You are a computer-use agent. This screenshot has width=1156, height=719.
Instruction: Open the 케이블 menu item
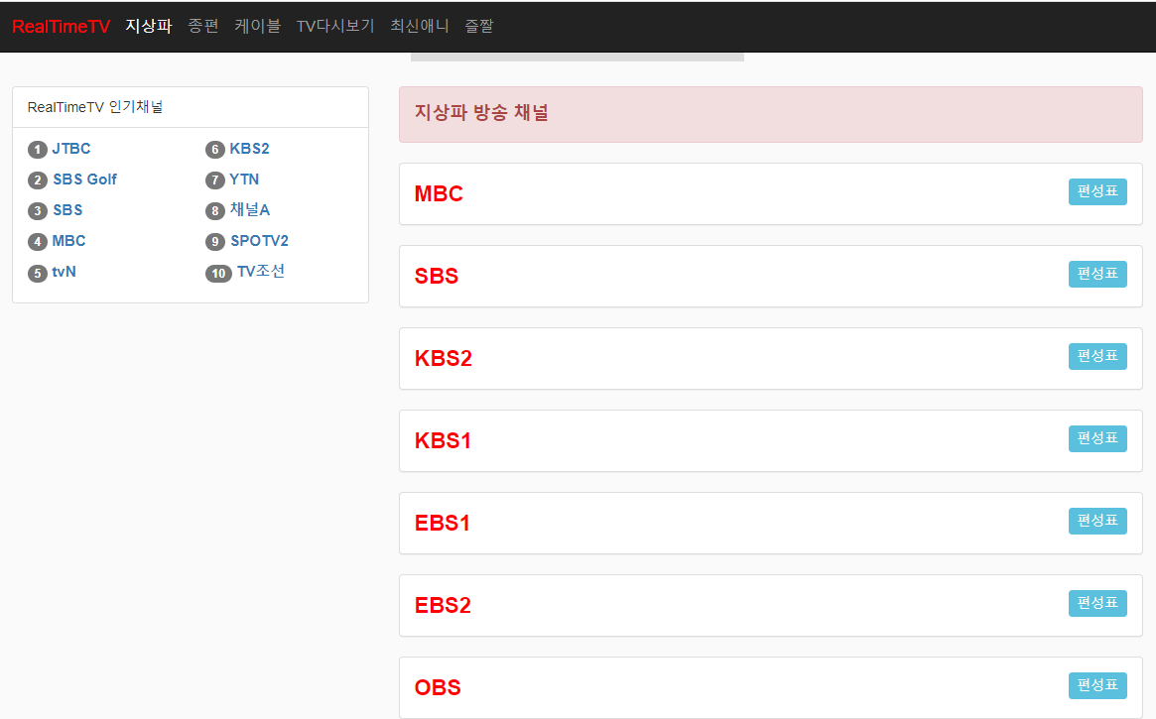tap(257, 27)
